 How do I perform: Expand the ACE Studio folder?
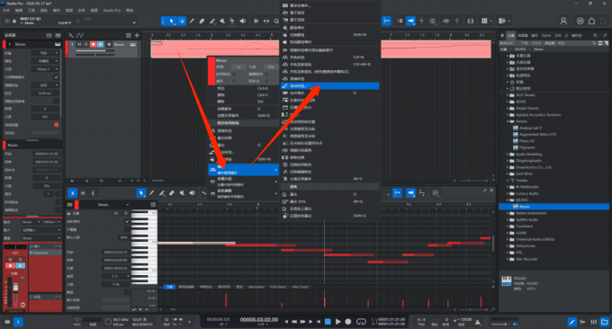click(508, 95)
